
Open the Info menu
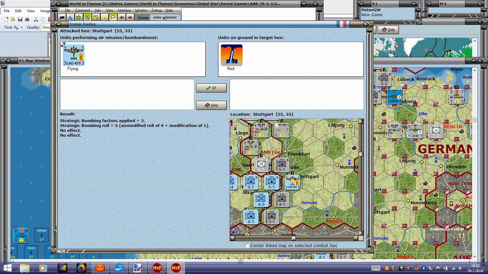[98, 10]
